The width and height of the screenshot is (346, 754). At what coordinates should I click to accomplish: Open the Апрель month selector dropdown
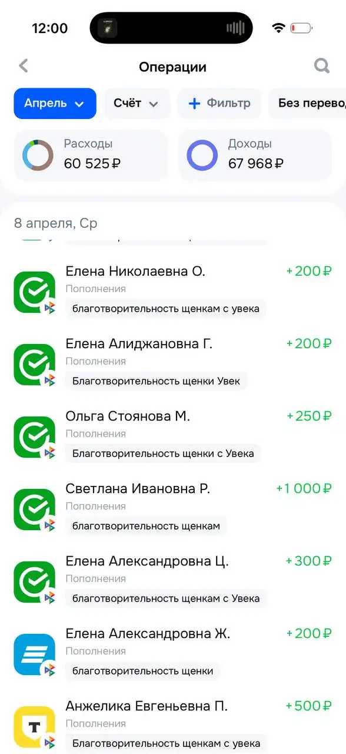[55, 103]
